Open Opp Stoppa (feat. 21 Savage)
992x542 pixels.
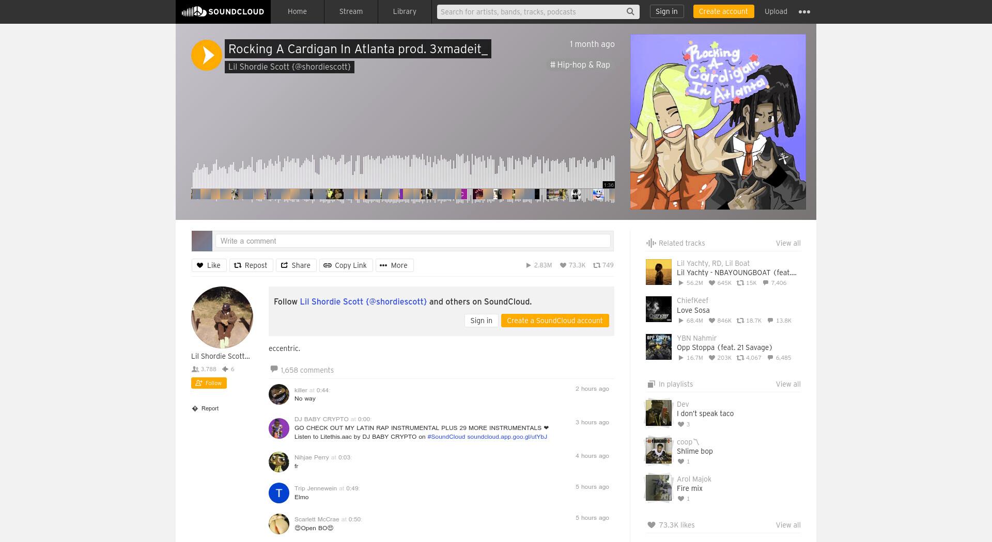pos(724,347)
